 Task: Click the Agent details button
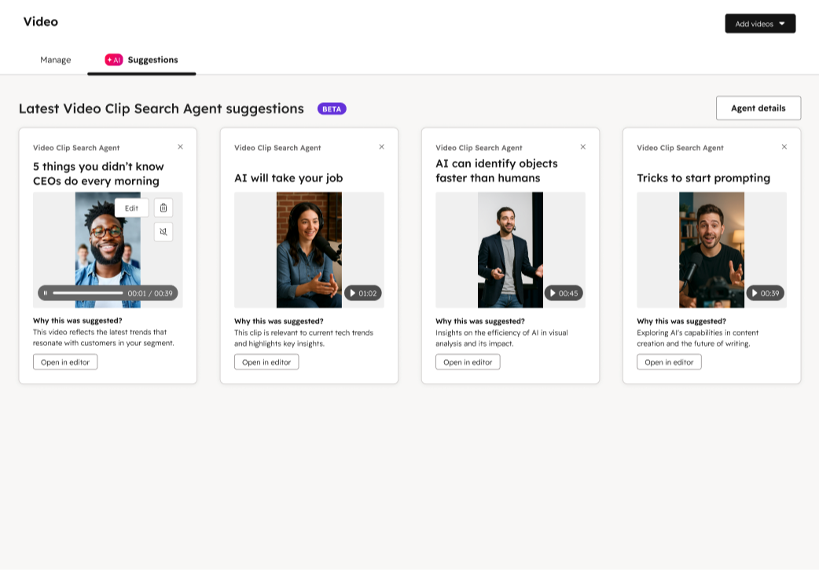pyautogui.click(x=758, y=108)
